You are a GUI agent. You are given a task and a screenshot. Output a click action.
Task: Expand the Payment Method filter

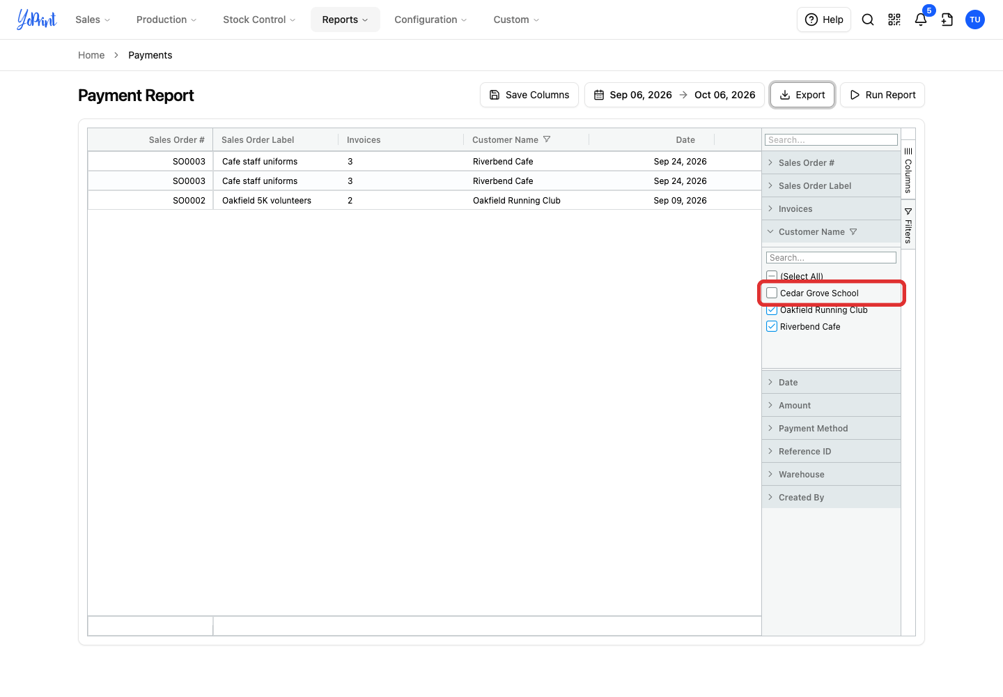[x=831, y=429]
